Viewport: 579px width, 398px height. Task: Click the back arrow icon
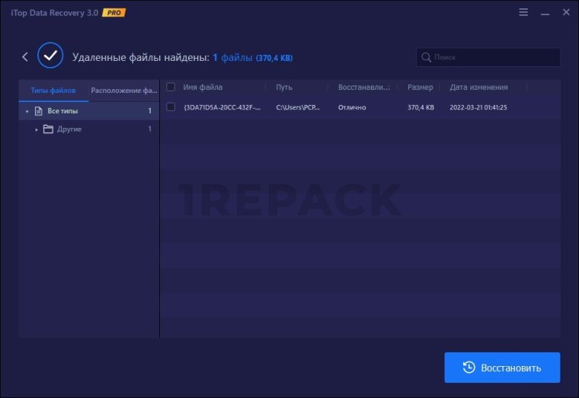click(25, 57)
